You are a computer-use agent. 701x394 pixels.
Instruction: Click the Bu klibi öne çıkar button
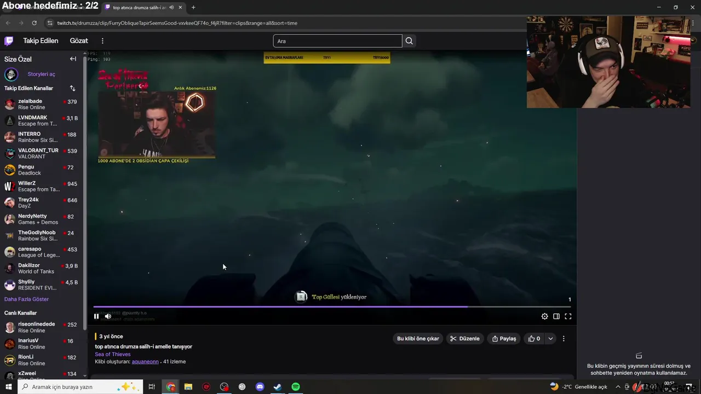pos(418,339)
